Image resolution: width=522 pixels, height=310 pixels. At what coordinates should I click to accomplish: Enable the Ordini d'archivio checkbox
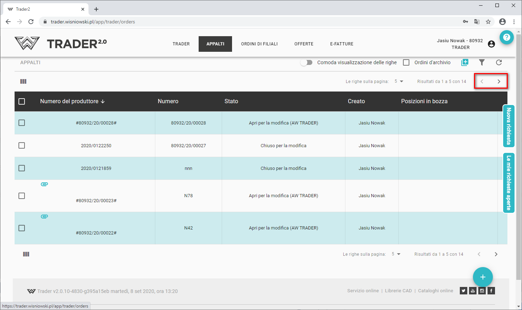click(406, 62)
